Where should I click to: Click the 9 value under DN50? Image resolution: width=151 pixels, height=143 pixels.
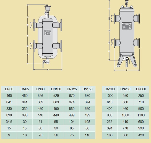(x=9, y=135)
